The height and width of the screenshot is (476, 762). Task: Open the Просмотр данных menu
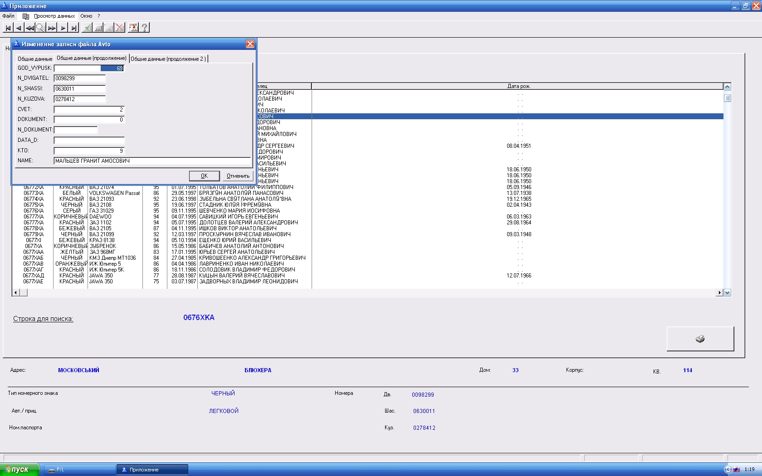click(x=54, y=16)
